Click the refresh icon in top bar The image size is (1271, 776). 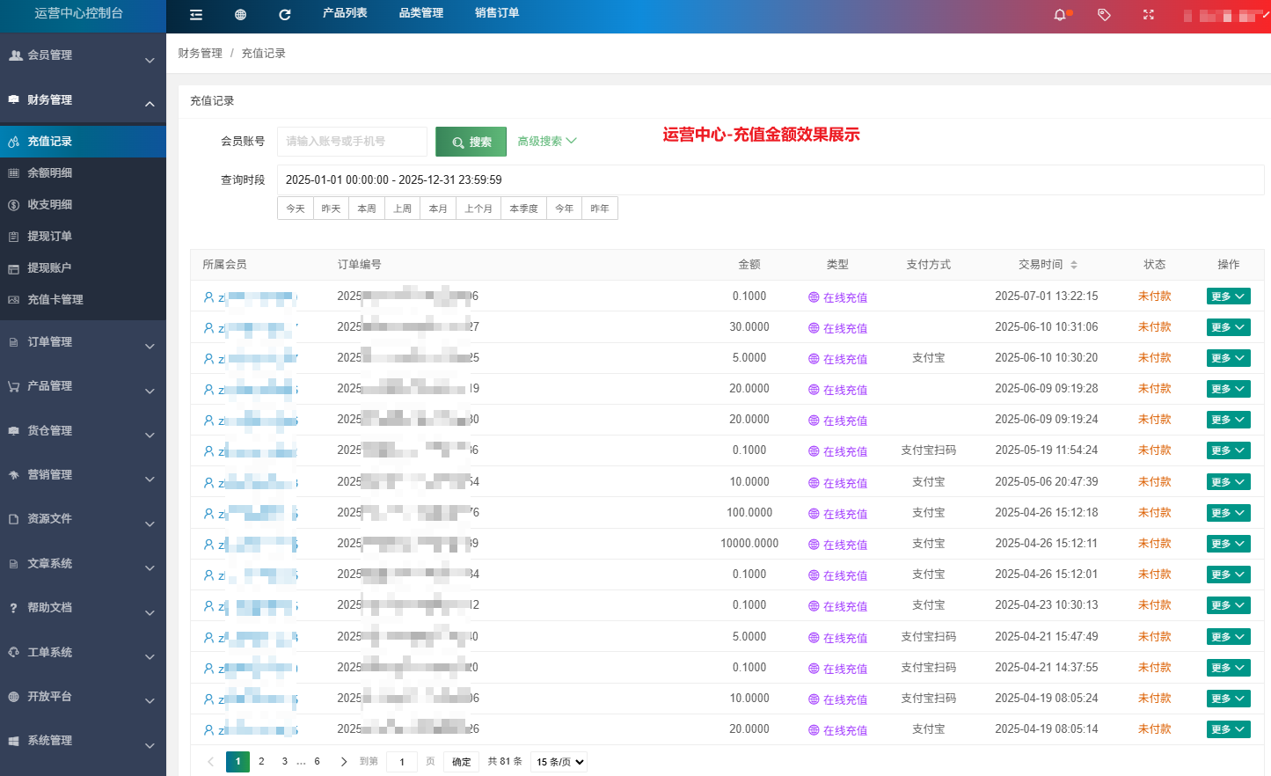coord(284,14)
